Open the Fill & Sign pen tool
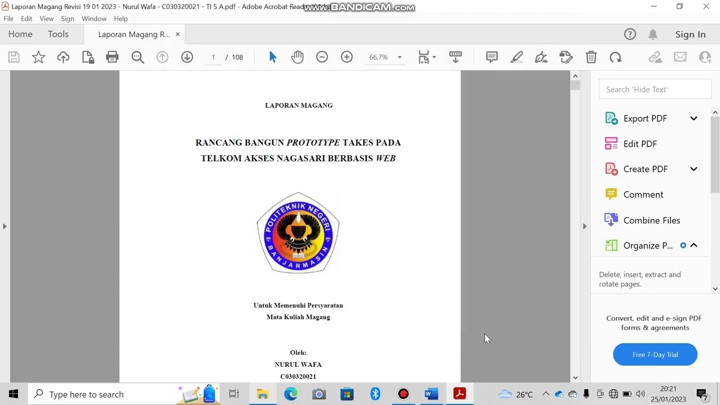 click(x=541, y=57)
